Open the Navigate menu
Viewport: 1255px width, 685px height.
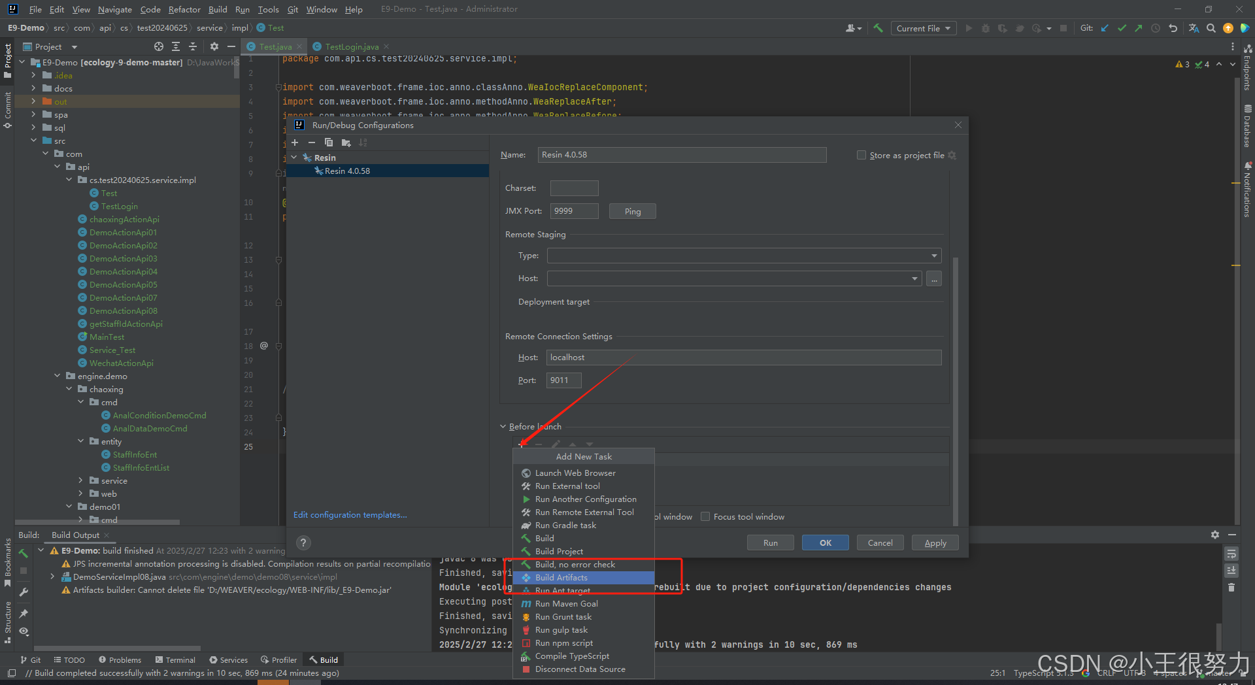(115, 9)
